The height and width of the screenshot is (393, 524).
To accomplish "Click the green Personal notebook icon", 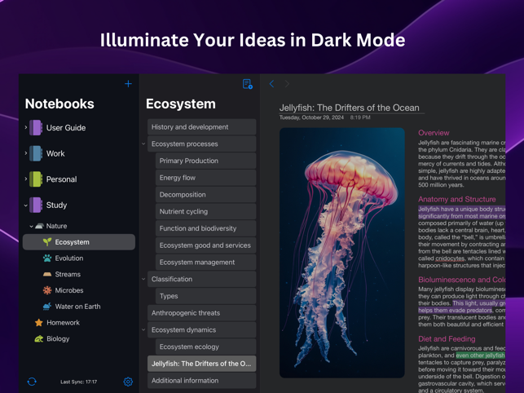I will (x=35, y=179).
